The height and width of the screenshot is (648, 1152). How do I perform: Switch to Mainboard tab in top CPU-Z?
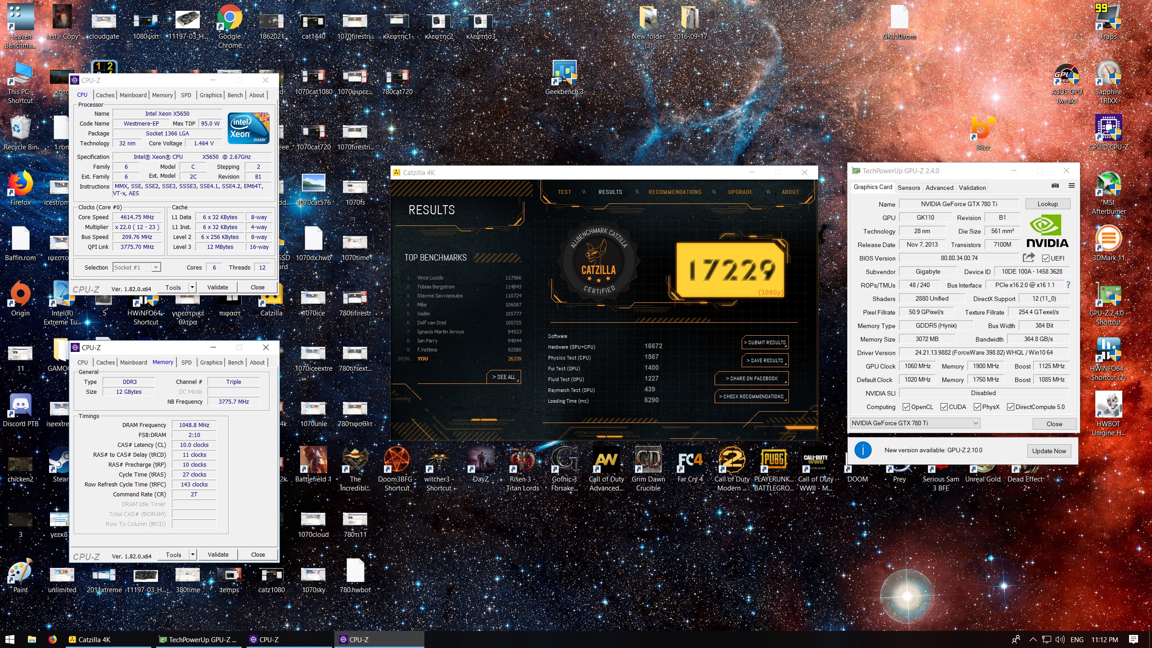133,95
